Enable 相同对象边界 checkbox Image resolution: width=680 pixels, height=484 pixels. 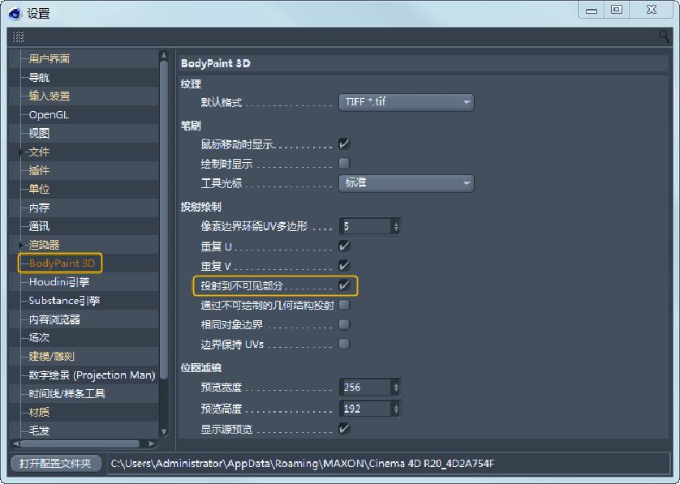tap(344, 324)
